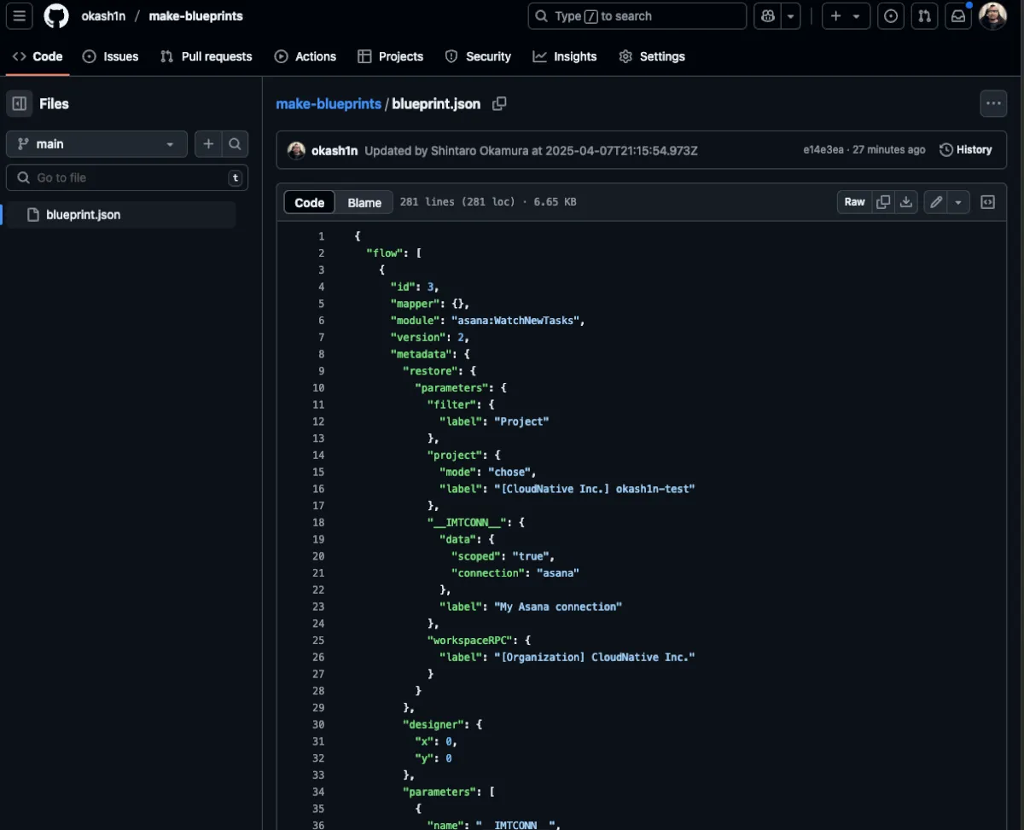Copy raw file contents
The image size is (1024, 830).
883,202
